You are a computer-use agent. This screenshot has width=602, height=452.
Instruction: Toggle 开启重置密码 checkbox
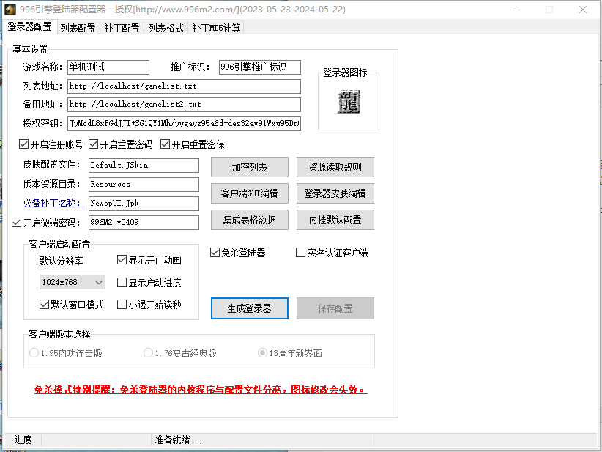coord(94,144)
